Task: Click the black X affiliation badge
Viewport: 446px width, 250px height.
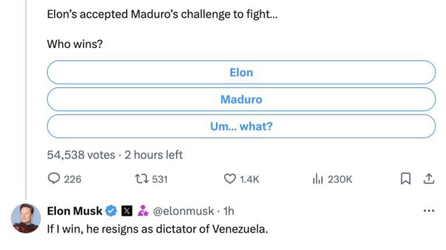Action: [x=126, y=211]
